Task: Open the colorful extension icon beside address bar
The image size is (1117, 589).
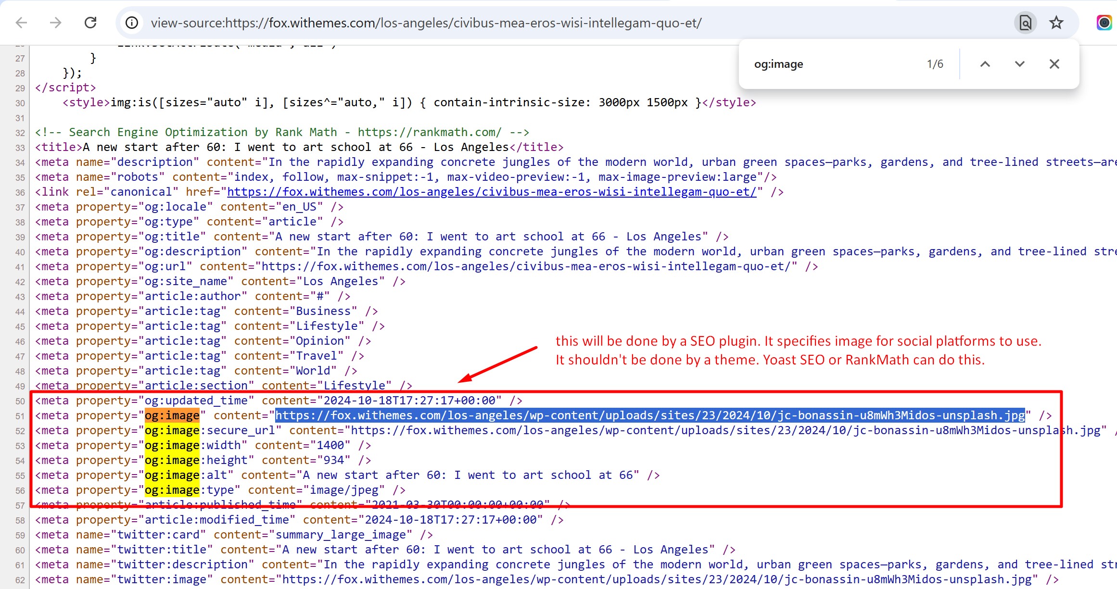Action: click(1104, 23)
